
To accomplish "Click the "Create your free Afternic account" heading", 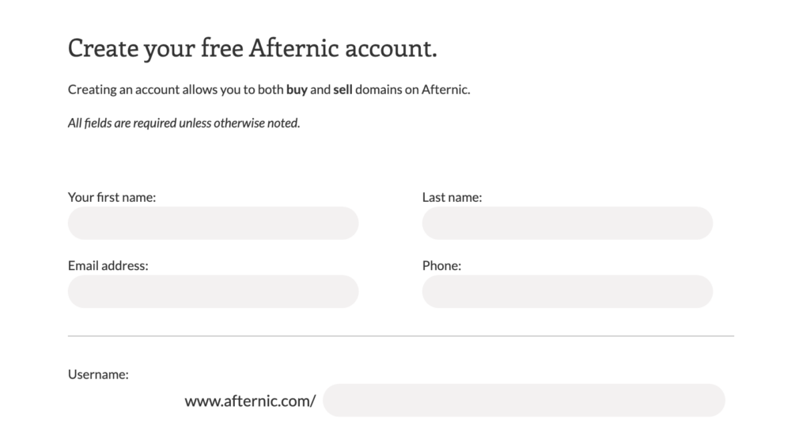I will point(252,48).
